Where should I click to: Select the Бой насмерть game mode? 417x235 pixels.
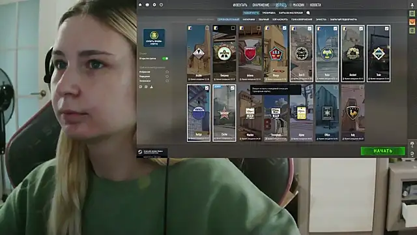tap(280, 20)
